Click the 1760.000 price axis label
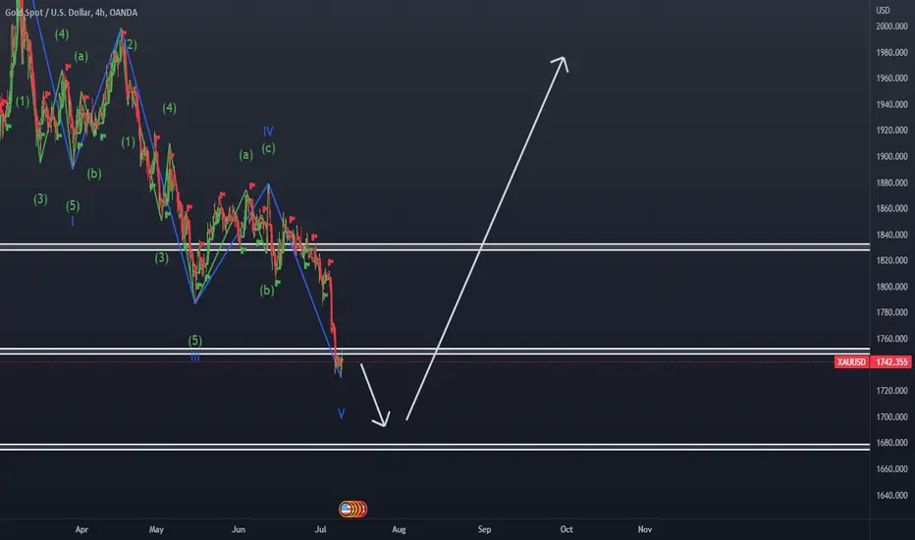Image resolution: width=915 pixels, height=540 pixels. pos(891,339)
